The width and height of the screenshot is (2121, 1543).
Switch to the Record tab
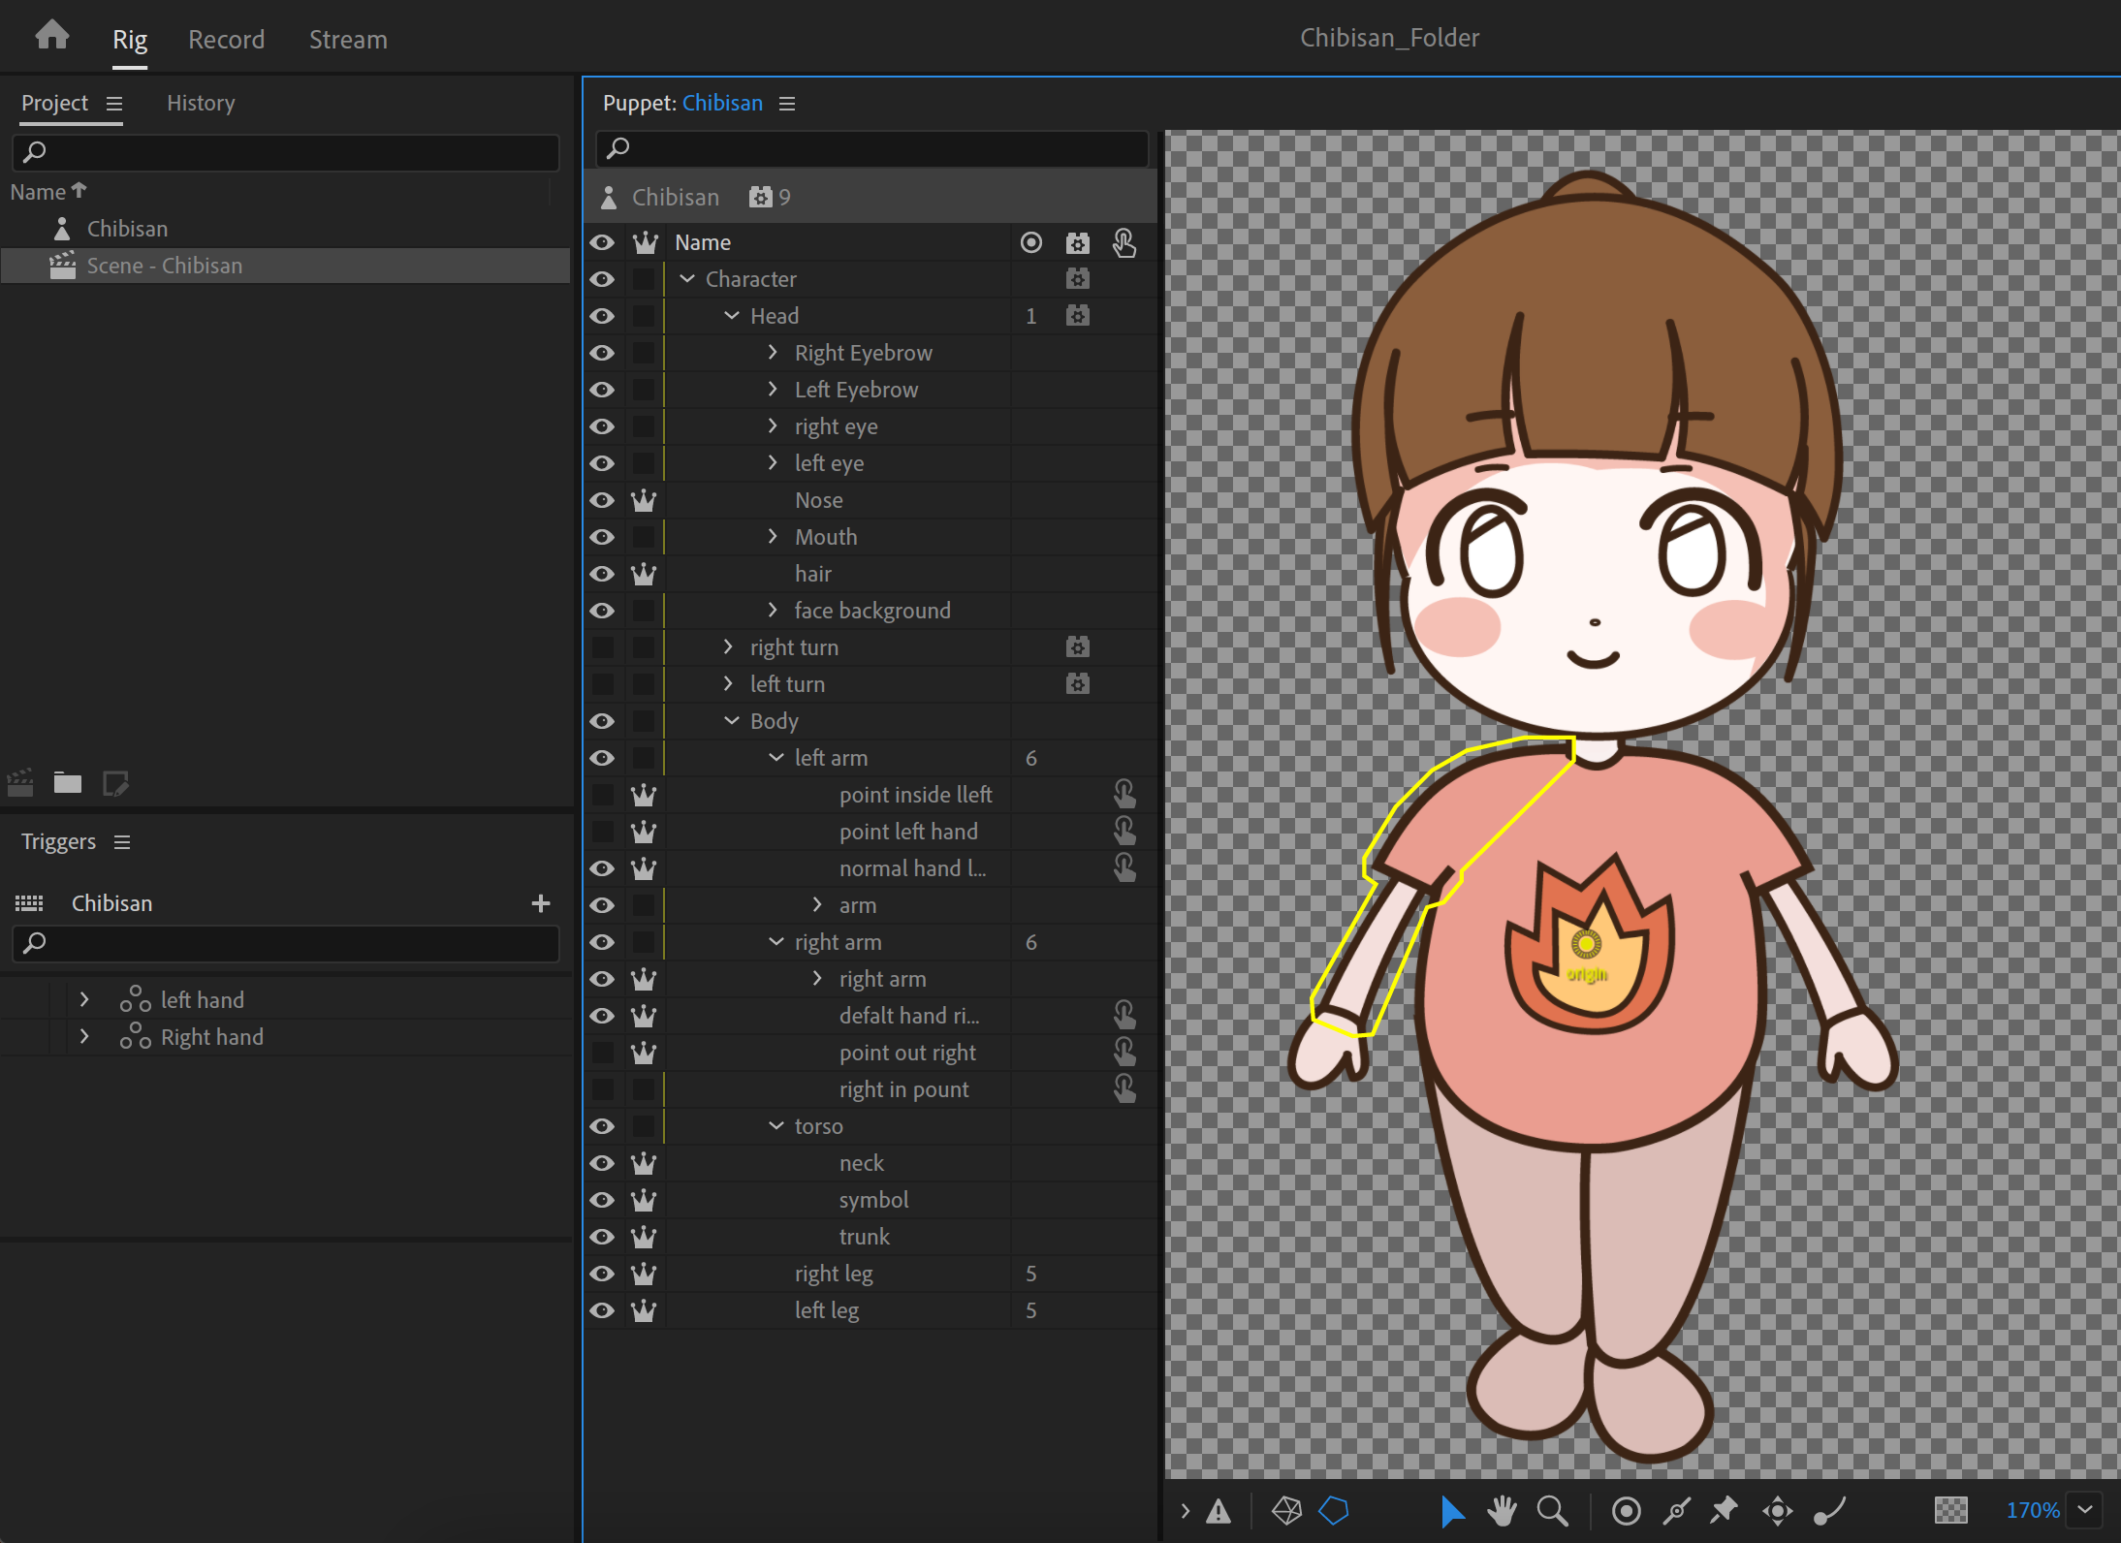click(227, 39)
